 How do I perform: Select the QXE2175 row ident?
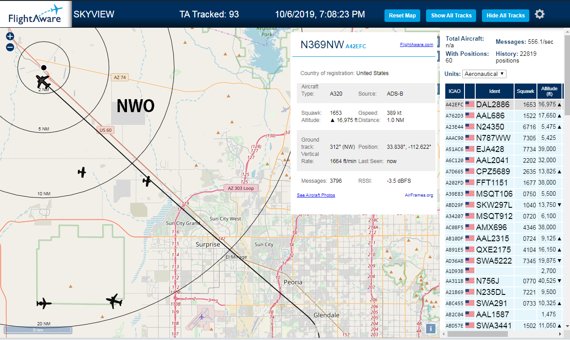[x=494, y=249]
